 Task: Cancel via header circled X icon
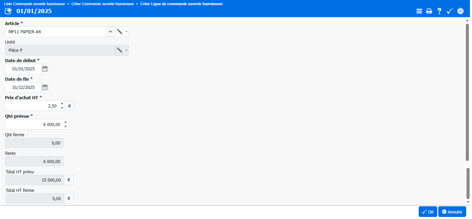(460, 11)
